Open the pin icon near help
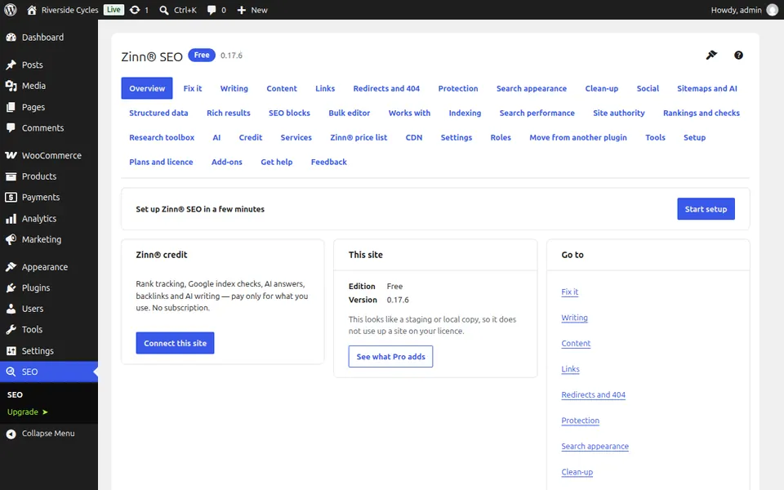Viewport: 784px width, 490px height. [711, 55]
